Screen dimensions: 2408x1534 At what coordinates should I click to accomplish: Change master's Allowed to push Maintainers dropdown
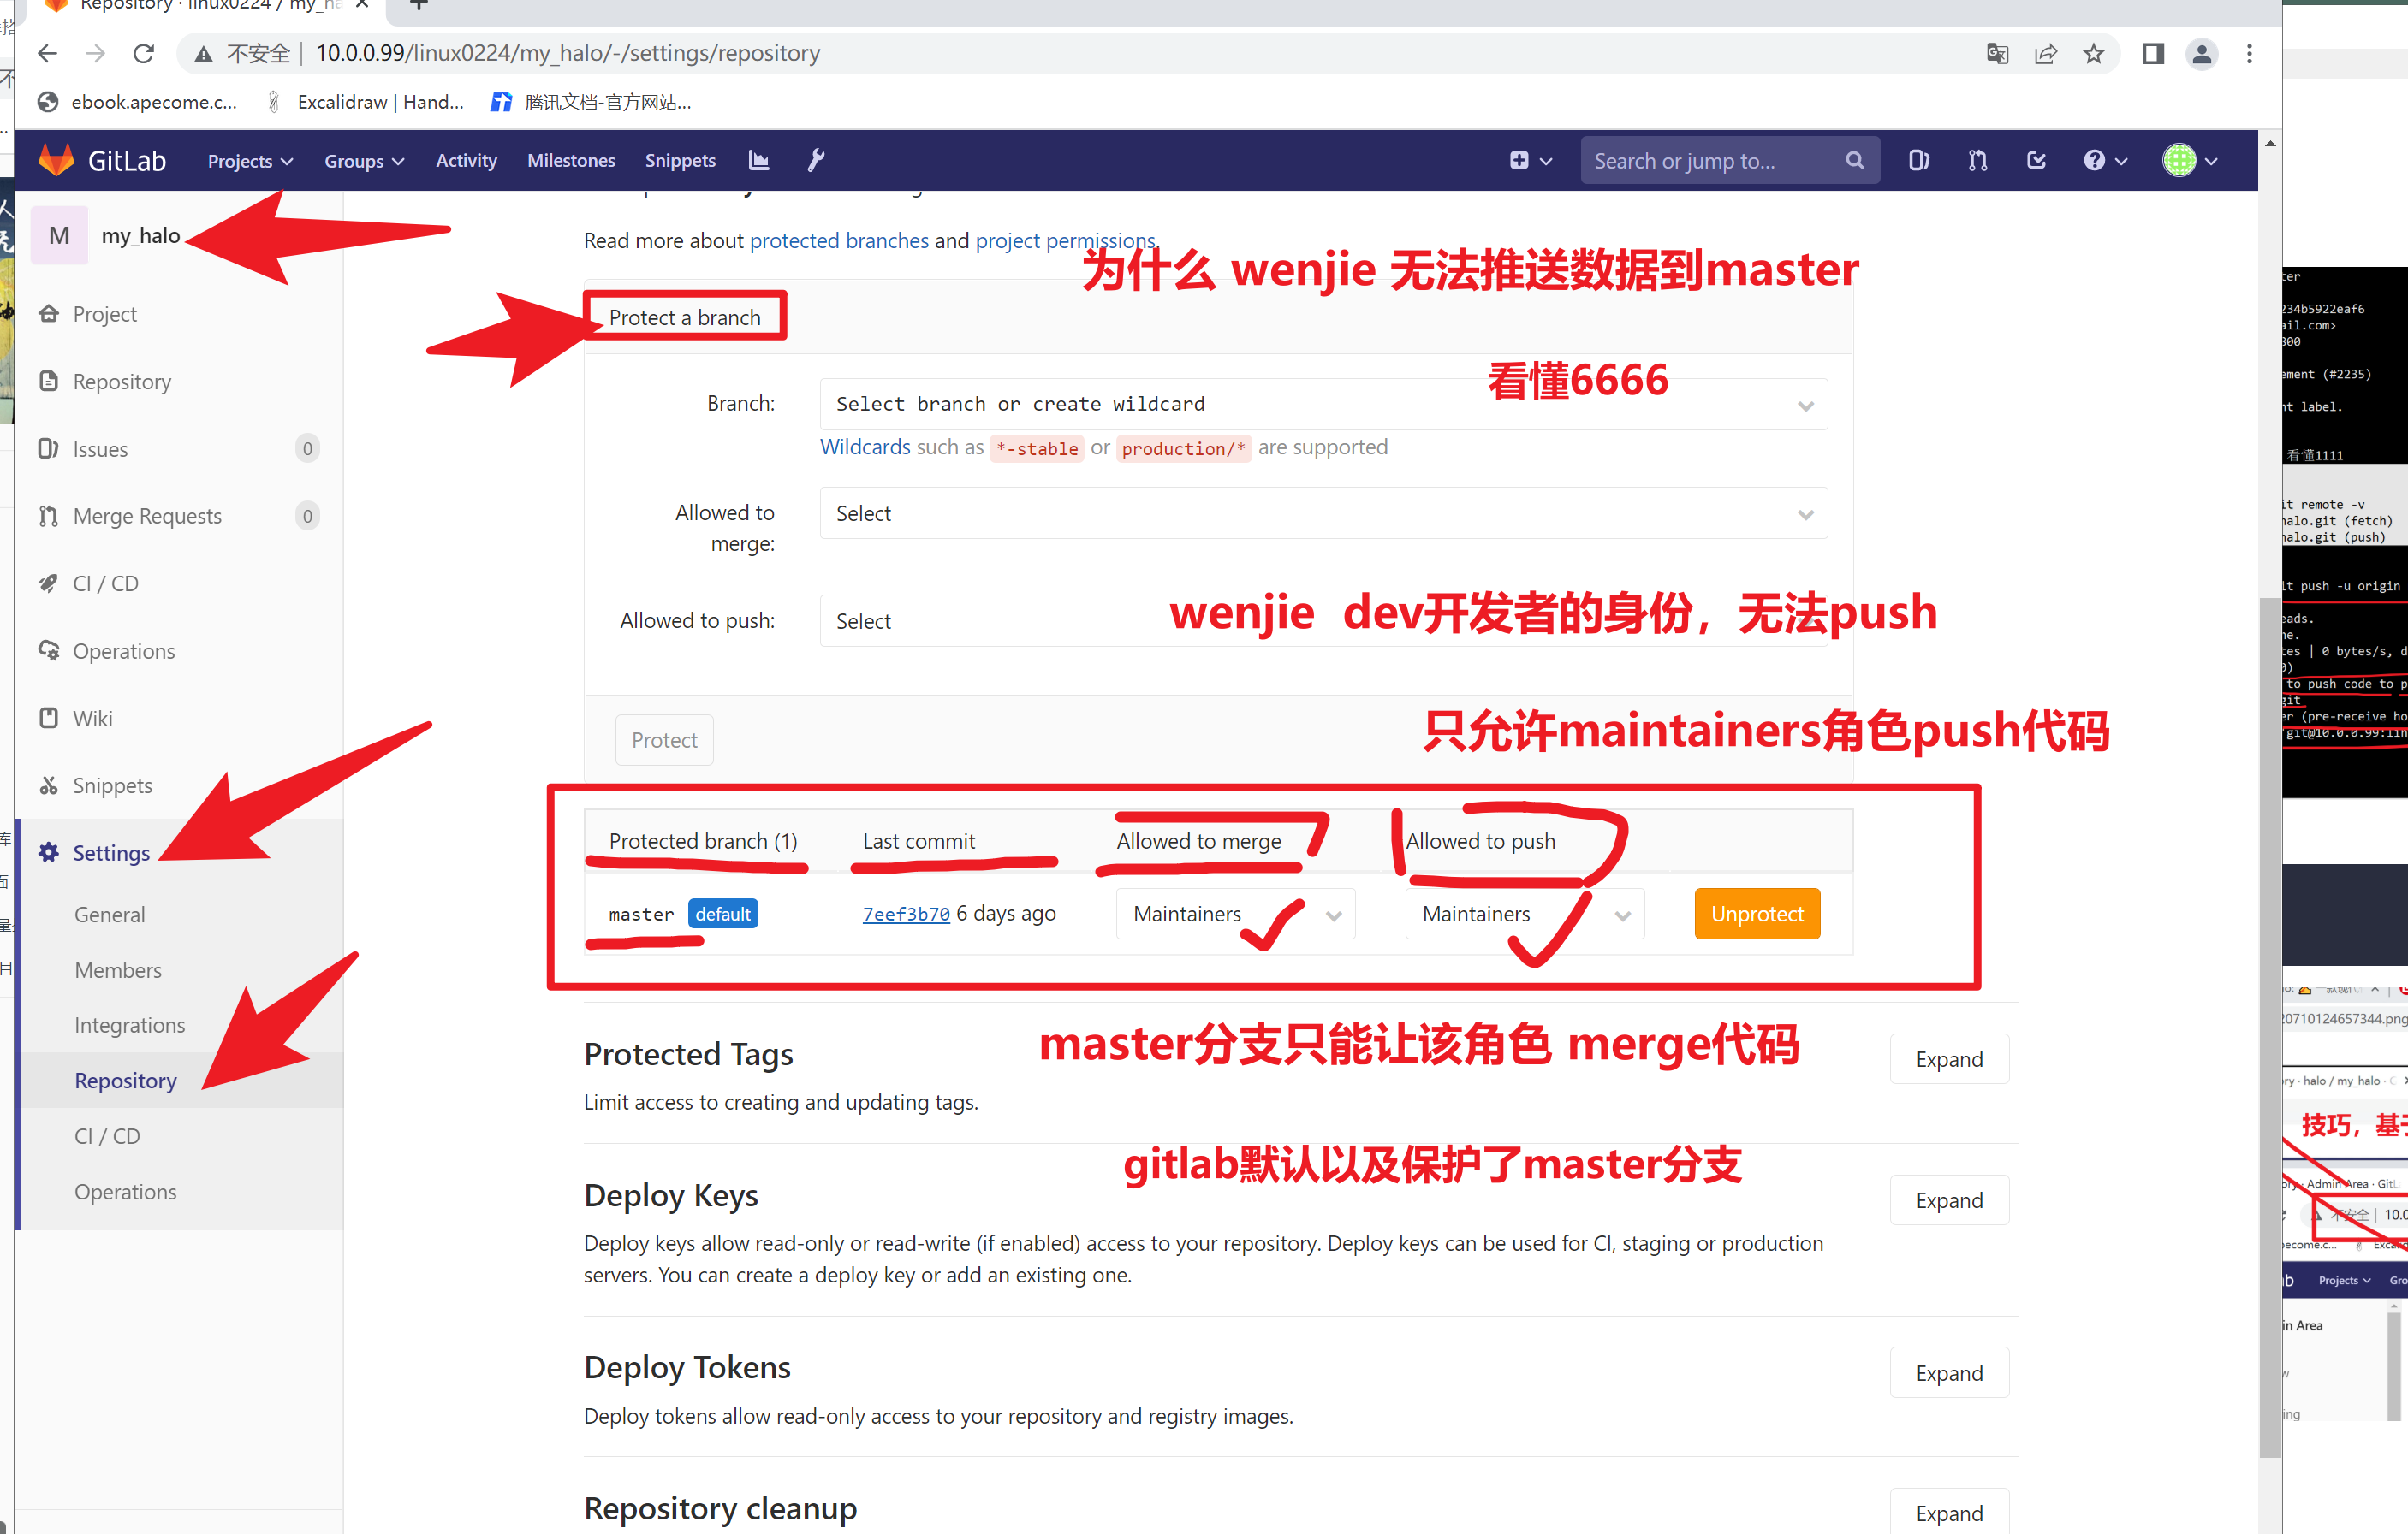tap(1523, 915)
